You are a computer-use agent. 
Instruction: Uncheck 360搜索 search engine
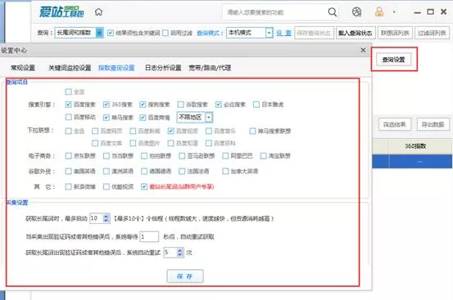(x=106, y=105)
